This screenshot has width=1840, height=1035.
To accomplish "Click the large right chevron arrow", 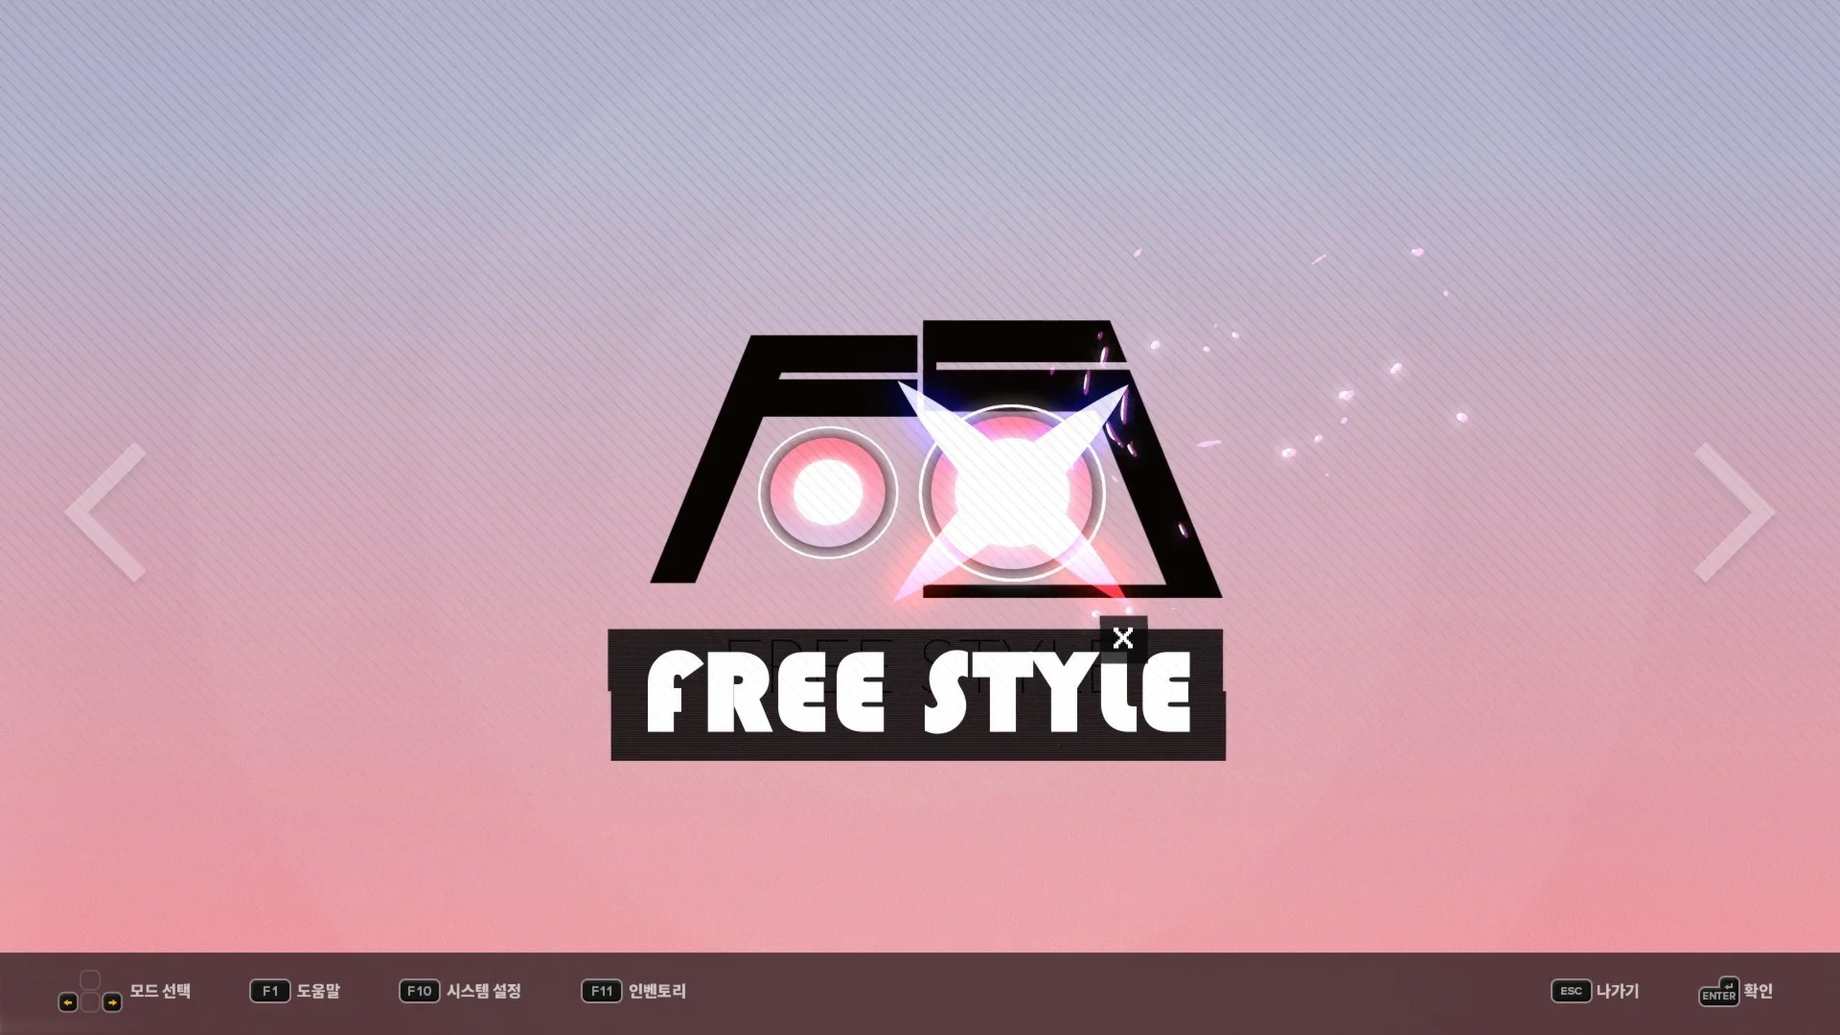I will (x=1734, y=512).
